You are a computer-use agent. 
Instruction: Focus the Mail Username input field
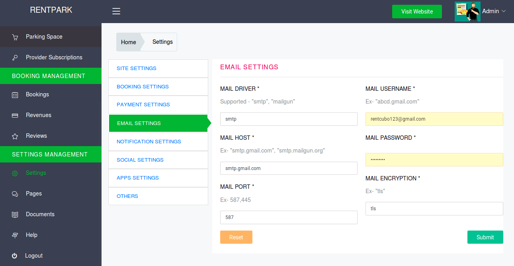434,119
